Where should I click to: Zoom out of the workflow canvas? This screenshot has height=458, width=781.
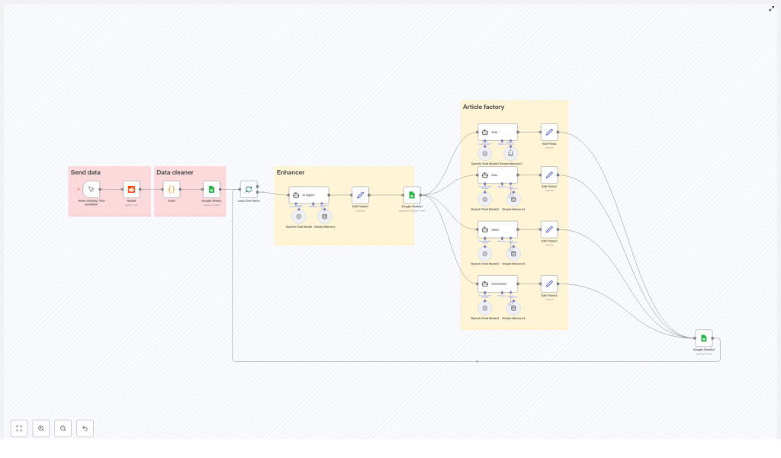click(63, 428)
